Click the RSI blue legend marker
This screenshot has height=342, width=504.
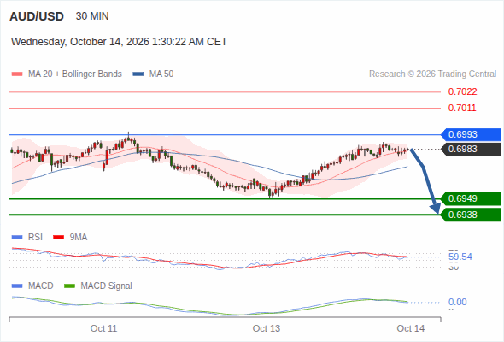[17, 238]
